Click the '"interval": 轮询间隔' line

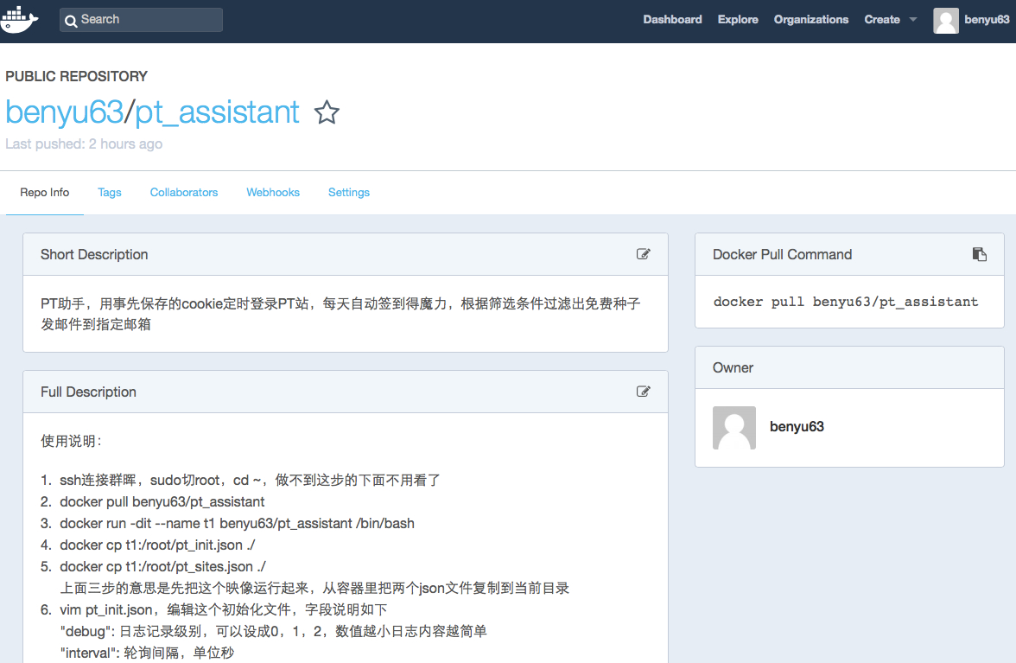click(x=147, y=653)
